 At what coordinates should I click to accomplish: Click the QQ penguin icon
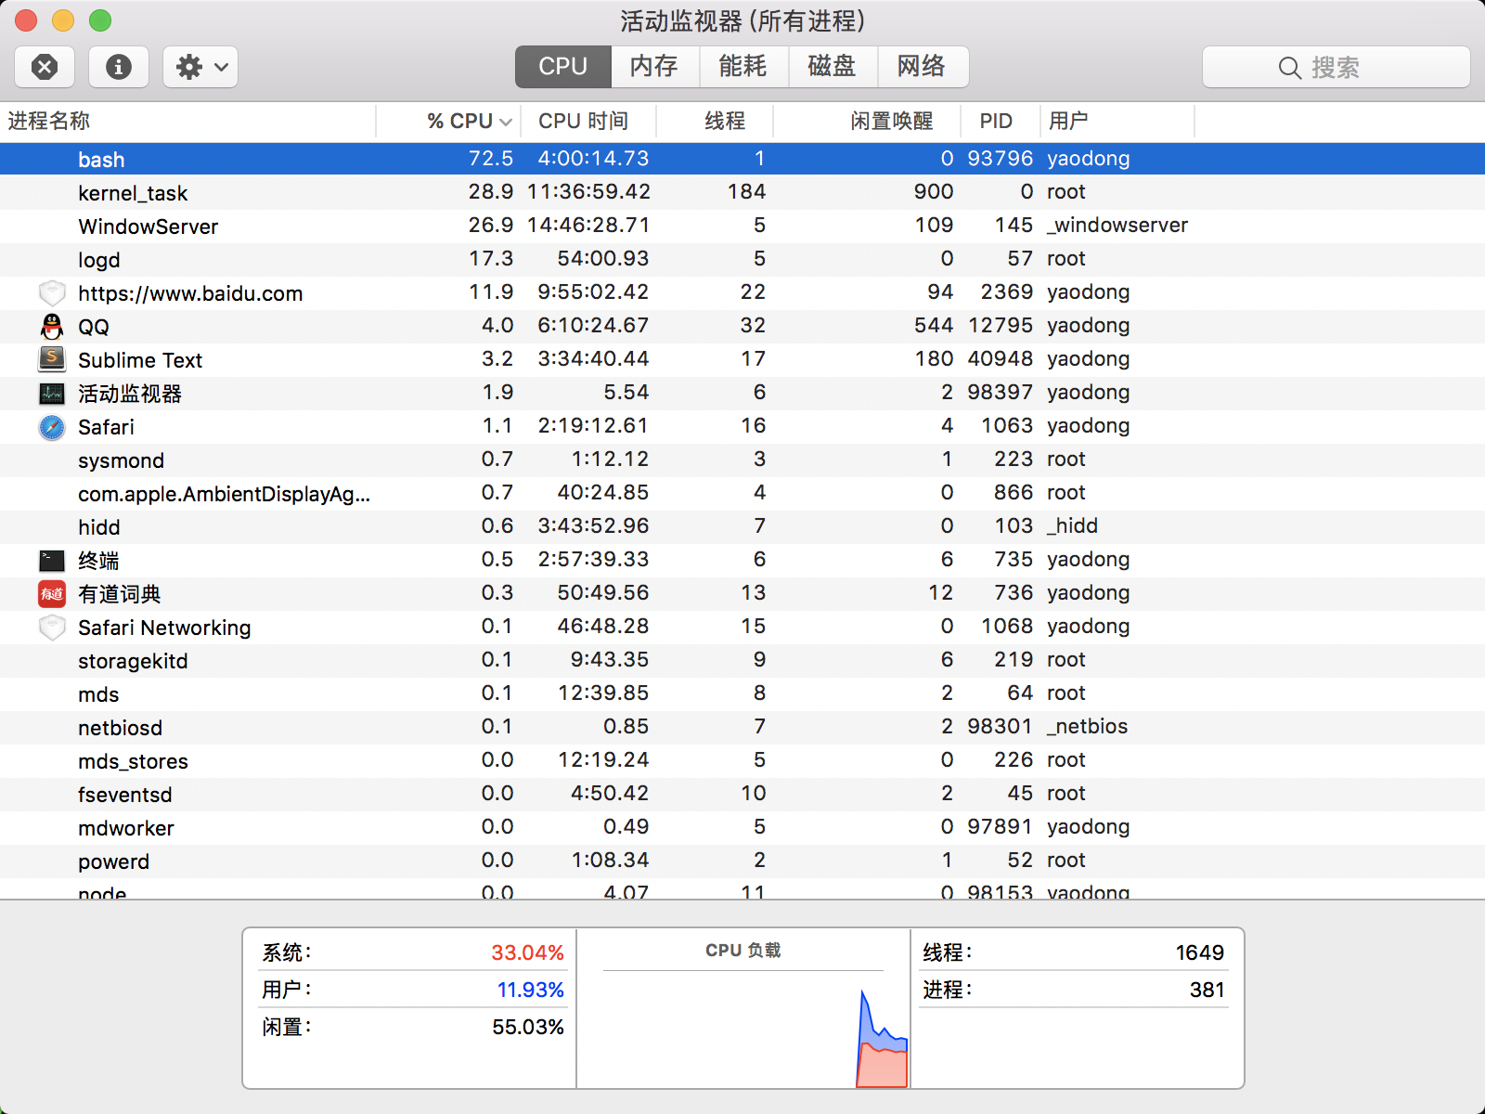click(52, 327)
